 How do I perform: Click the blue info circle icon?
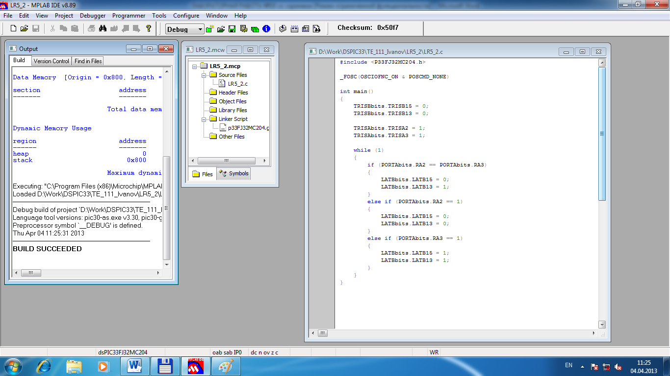(x=266, y=29)
